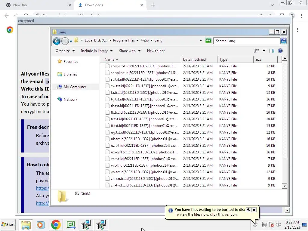Open Explorer help icon
The width and height of the screenshot is (308, 231).
(280, 51)
